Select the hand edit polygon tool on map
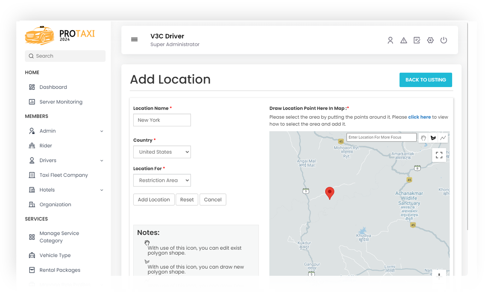Viewport: 485px width, 292px height. (x=423, y=138)
